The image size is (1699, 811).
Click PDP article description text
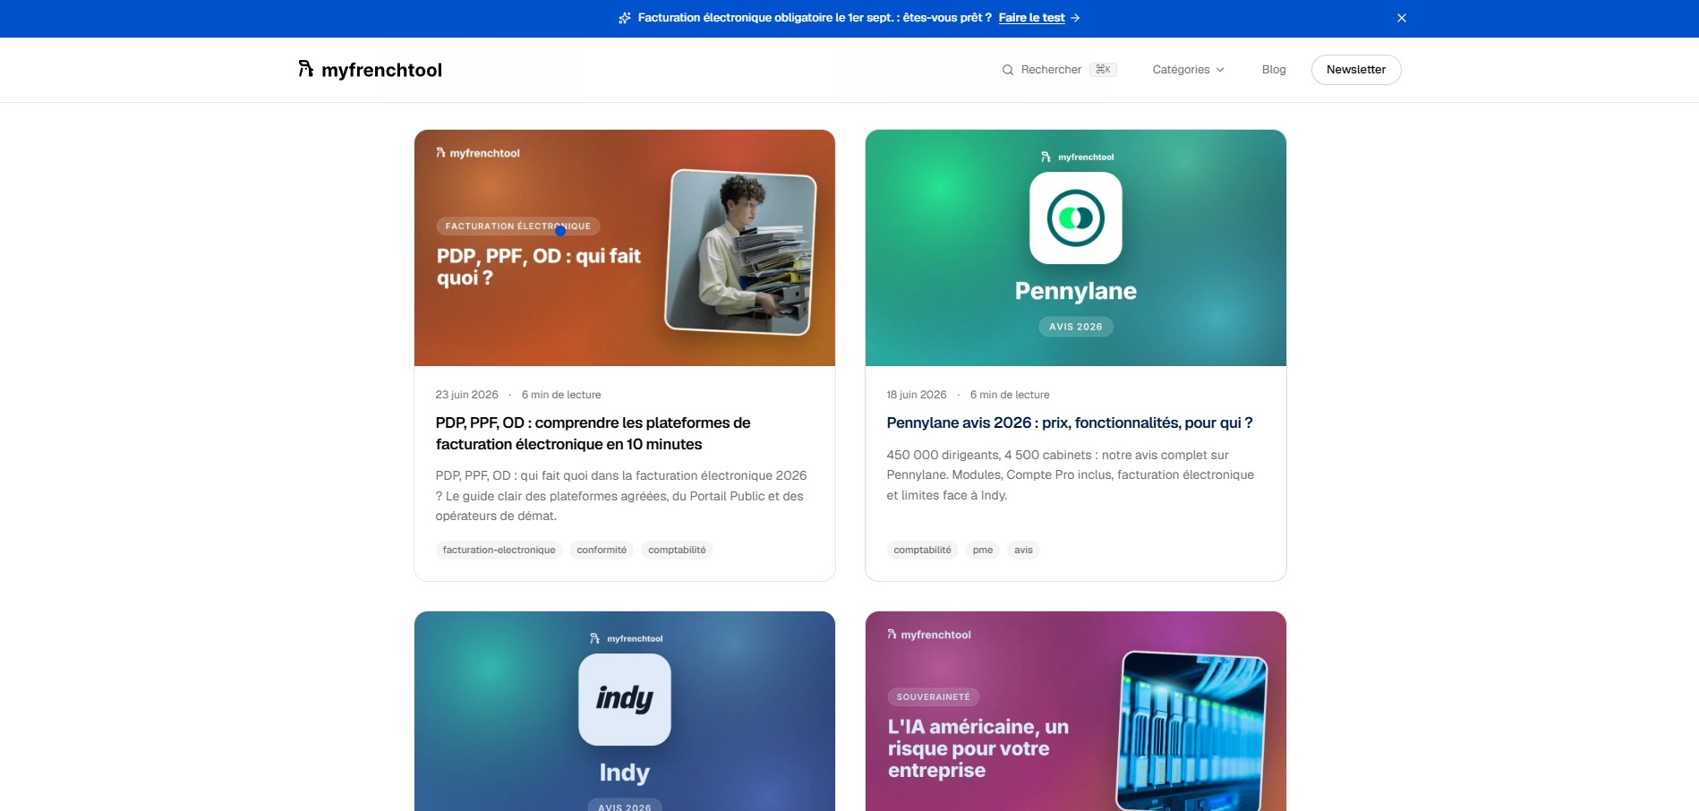tap(621, 496)
